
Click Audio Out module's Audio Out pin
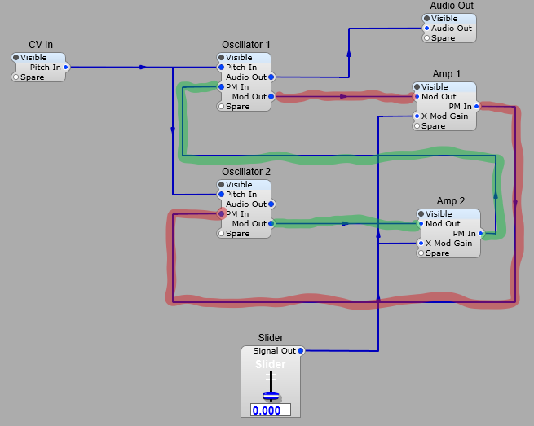tap(426, 29)
